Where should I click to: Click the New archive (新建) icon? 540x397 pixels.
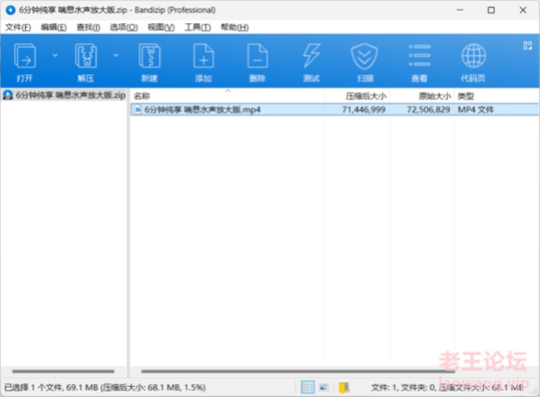click(150, 56)
